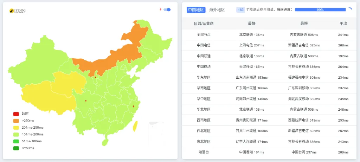Select the 中国地区 tab

(x=196, y=10)
